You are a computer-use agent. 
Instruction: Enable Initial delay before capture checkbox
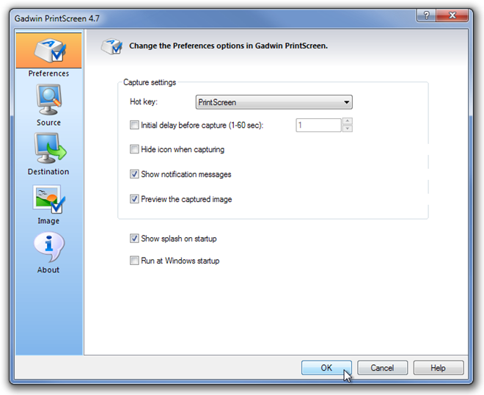[134, 125]
